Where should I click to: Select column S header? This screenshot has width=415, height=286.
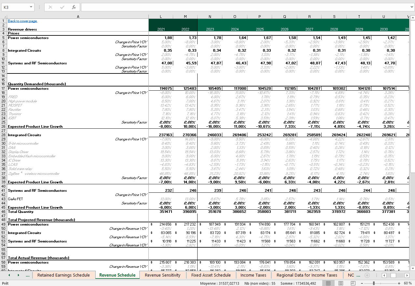point(334,17)
